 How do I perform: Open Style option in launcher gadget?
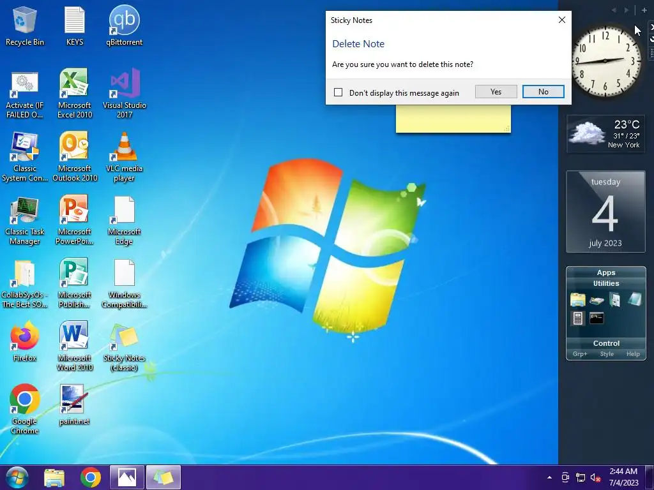pos(607,353)
